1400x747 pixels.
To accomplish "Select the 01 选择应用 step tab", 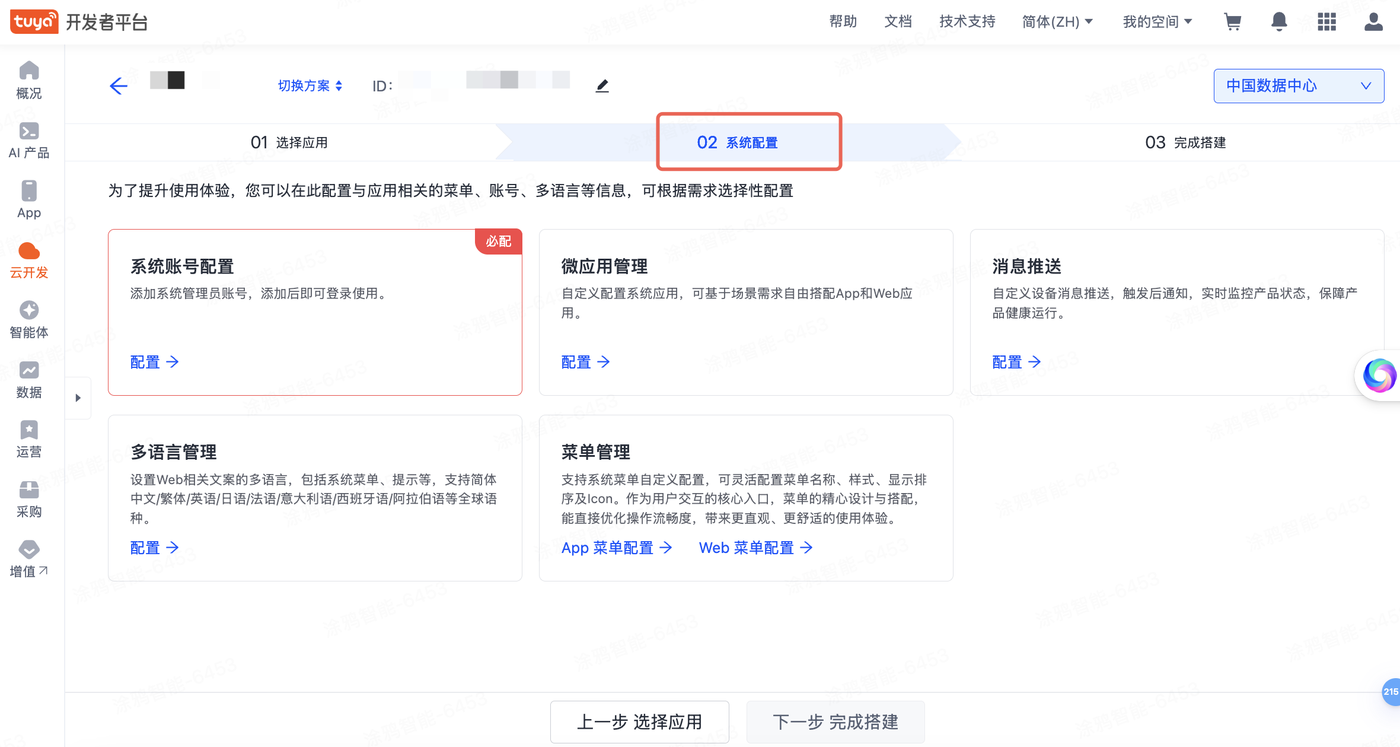I will 289,142.
